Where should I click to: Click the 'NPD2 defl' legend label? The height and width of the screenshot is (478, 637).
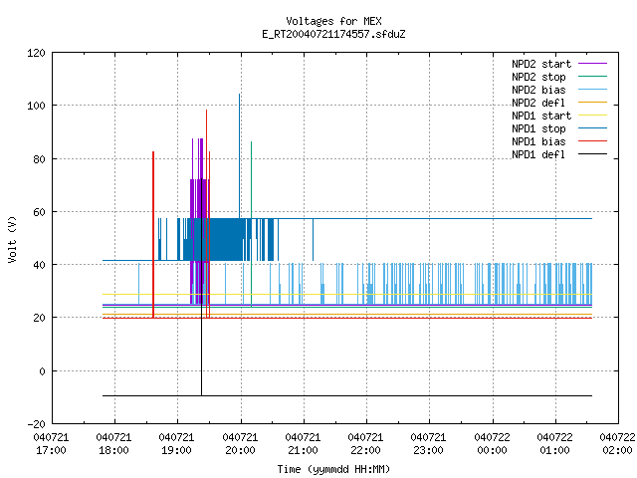(x=538, y=103)
